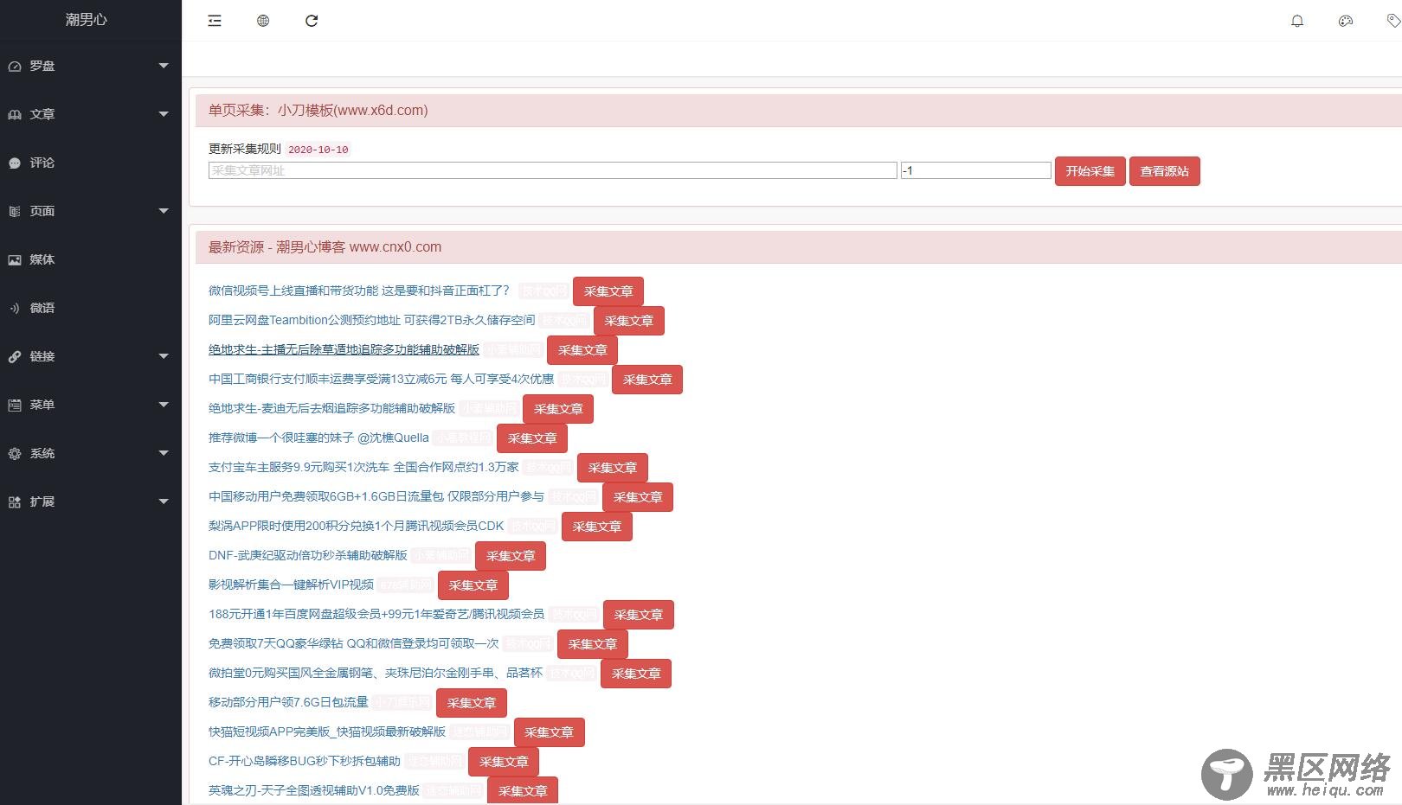Image resolution: width=1402 pixels, height=805 pixels.
Task: Click the 文章 book icon
Action: pos(15,114)
